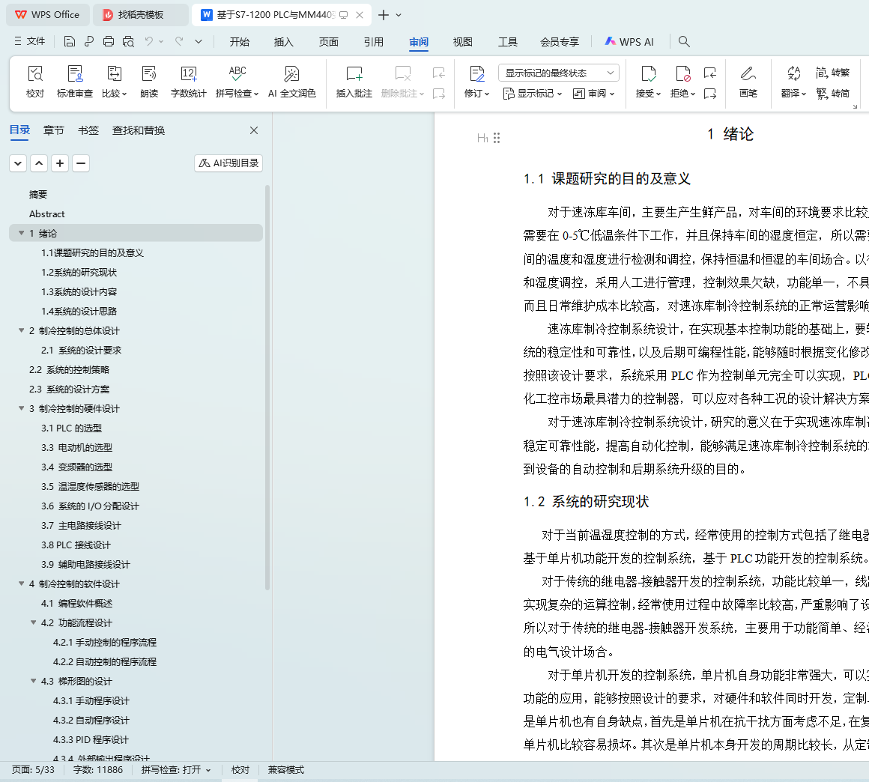Open the 显示标记 dropdown

coord(533,94)
